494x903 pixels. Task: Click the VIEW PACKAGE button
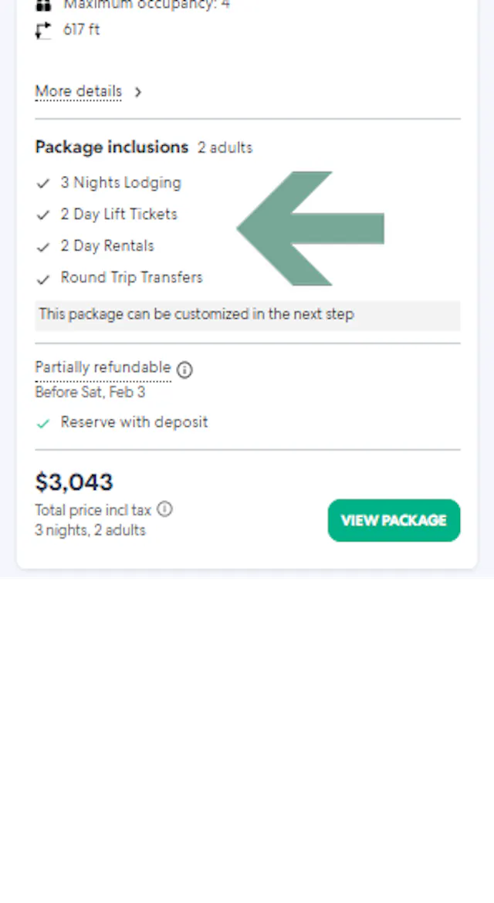[x=394, y=520]
